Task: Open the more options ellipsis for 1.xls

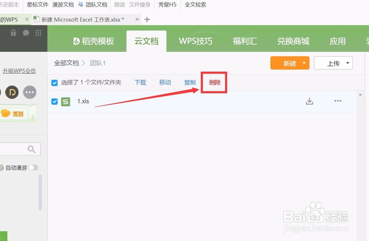Action: (338, 101)
